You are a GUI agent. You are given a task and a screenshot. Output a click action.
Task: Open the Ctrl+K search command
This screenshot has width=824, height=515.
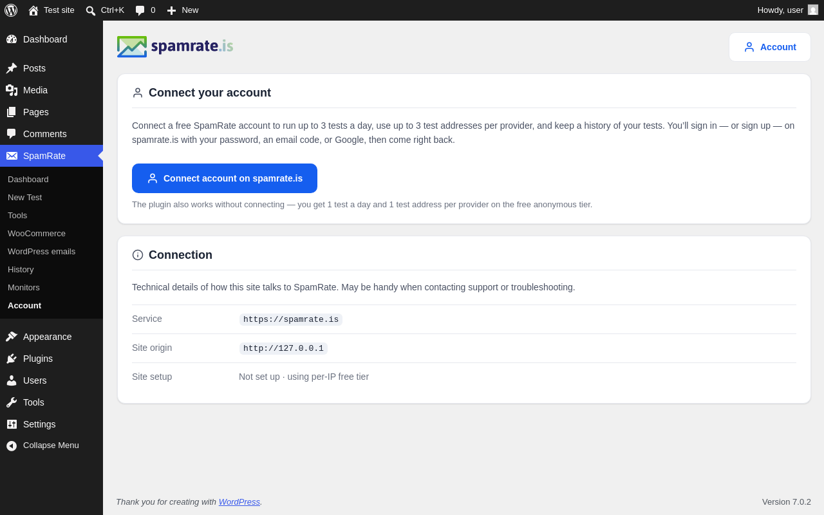pos(105,10)
